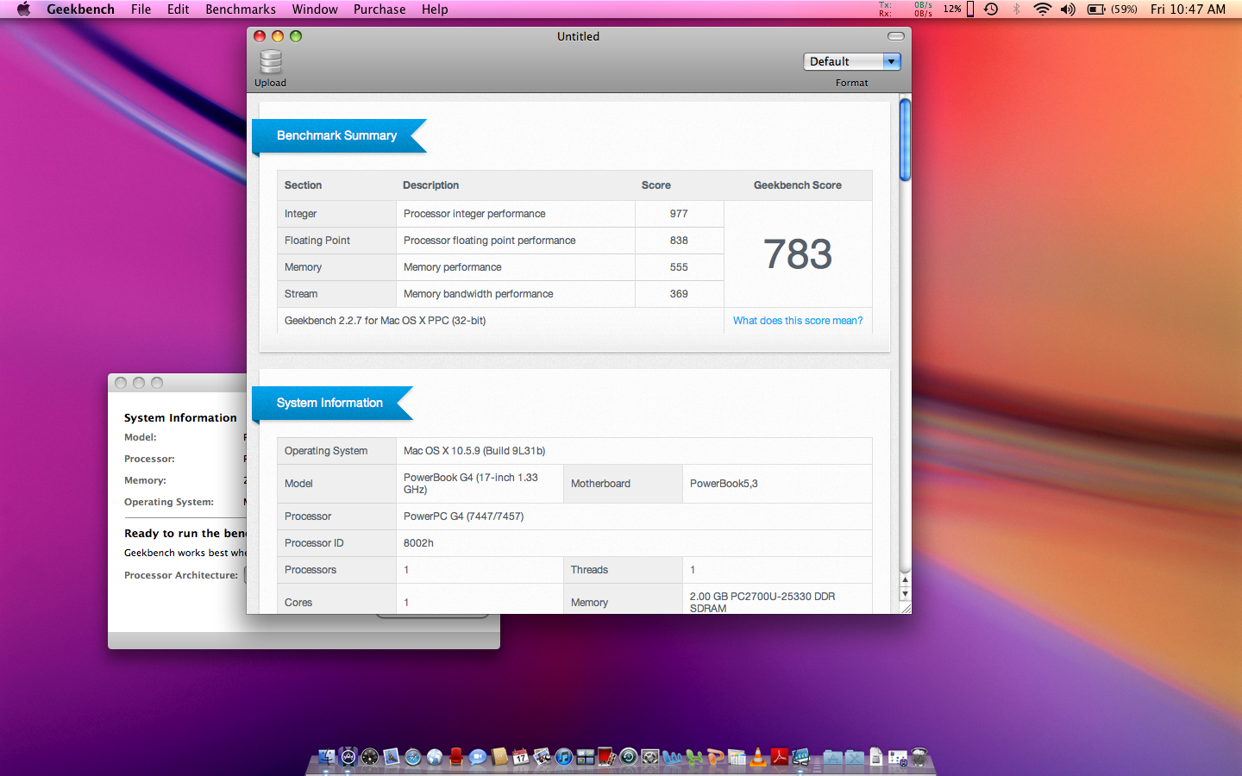
Task: Launch Adobe Acrobat icon in the dock
Action: tap(781, 757)
